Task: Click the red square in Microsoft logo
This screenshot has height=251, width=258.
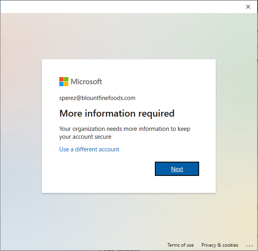Action: (61, 79)
